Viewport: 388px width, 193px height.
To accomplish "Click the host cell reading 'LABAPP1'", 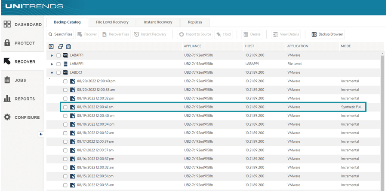I will 252,64.
